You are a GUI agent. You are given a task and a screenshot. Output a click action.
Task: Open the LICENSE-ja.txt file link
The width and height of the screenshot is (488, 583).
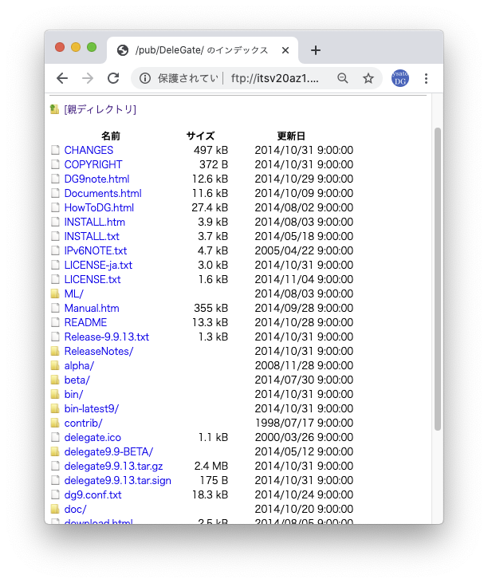click(98, 265)
